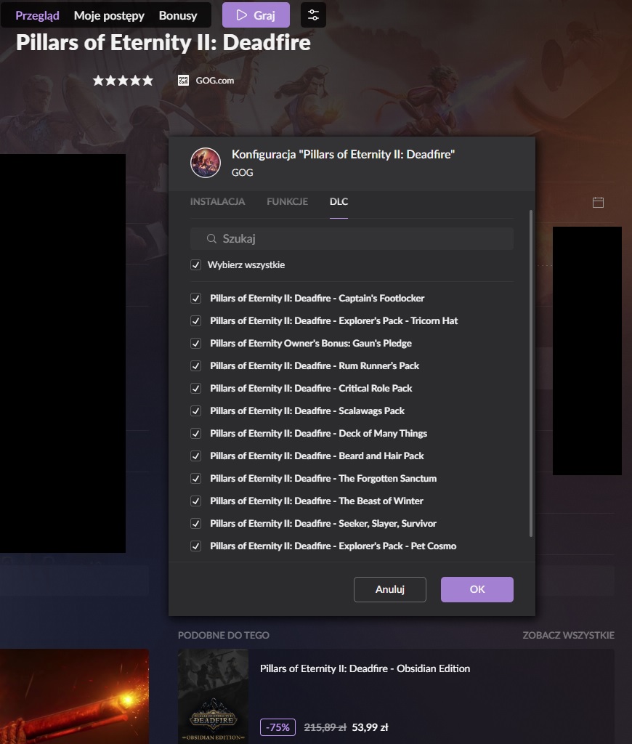Click the Graj play button

click(256, 15)
